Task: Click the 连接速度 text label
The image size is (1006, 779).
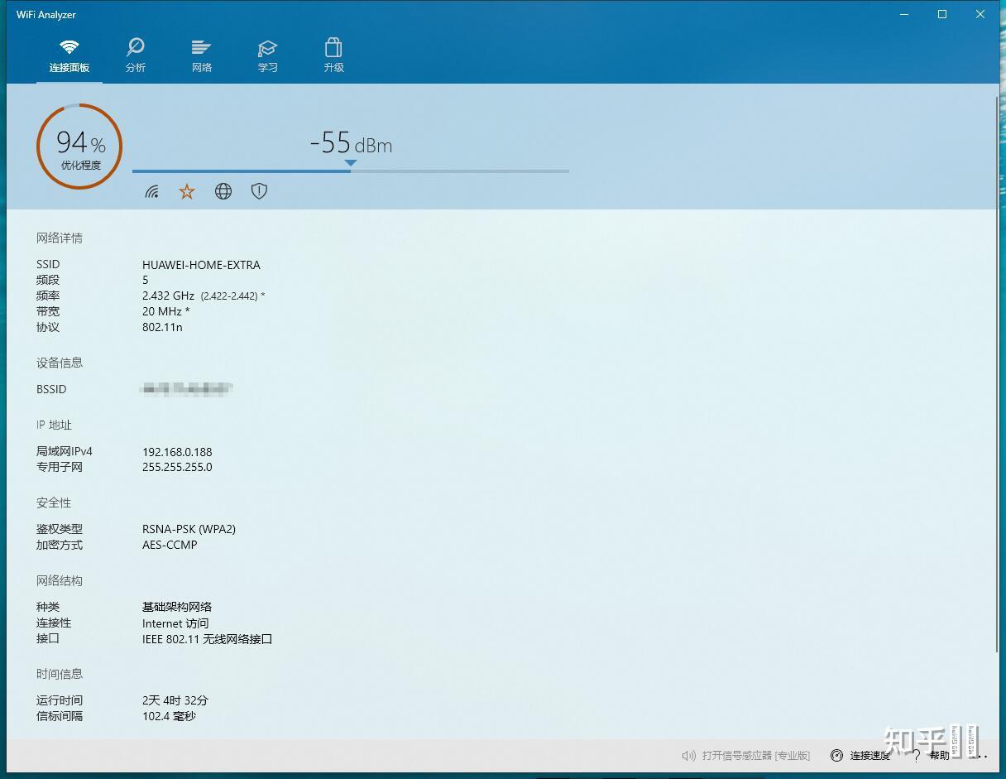Action: (869, 755)
